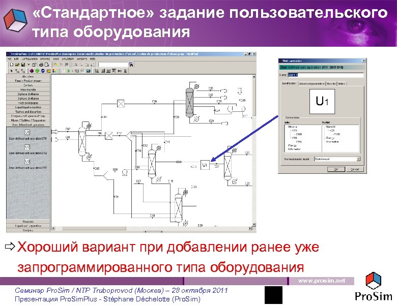Select the arrow pointer tool
Viewport: 397px width, 305px height.
11,71
